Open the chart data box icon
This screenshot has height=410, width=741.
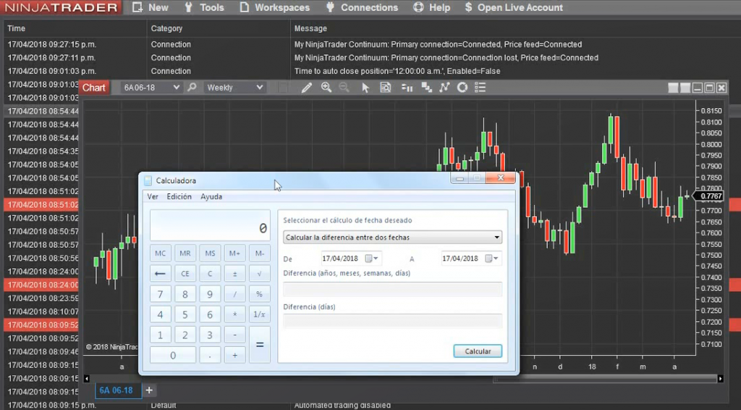point(386,88)
